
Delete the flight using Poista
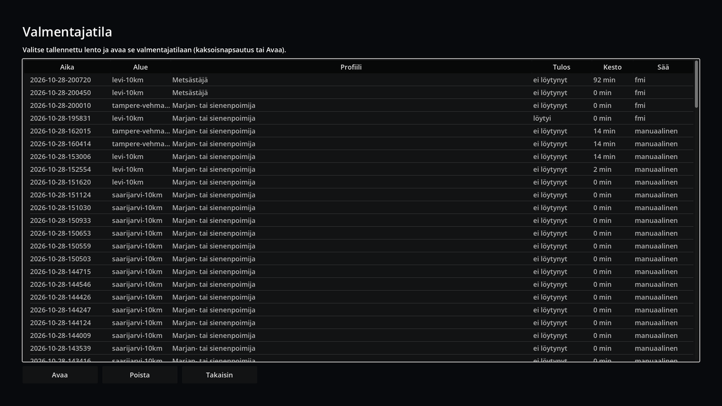tap(140, 375)
